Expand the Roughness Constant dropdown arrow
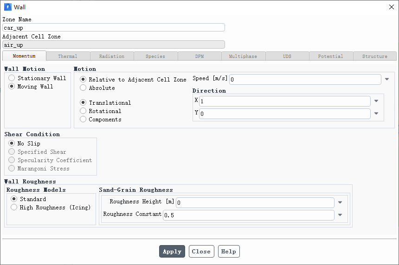Image resolution: width=399 pixels, height=265 pixels. point(340,215)
